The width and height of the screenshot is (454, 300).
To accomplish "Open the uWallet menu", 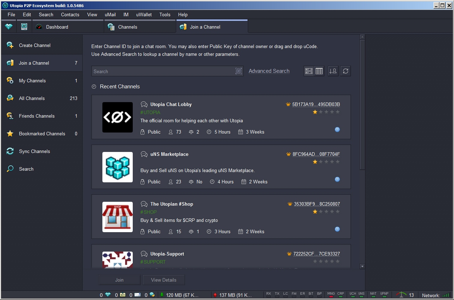I will pos(144,14).
